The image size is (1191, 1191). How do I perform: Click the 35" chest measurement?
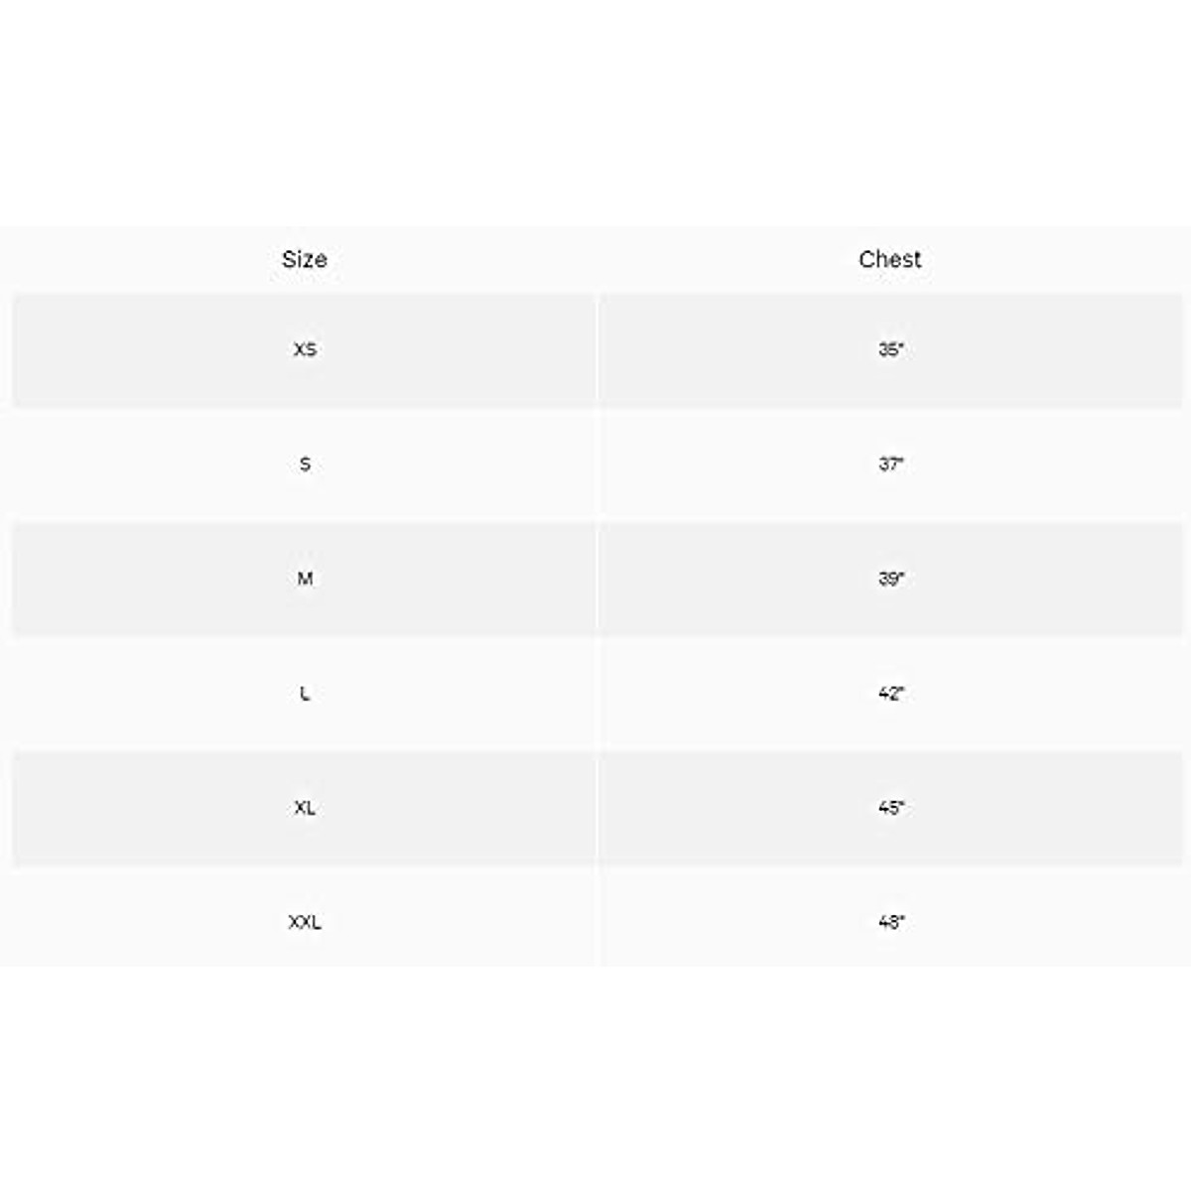point(890,349)
